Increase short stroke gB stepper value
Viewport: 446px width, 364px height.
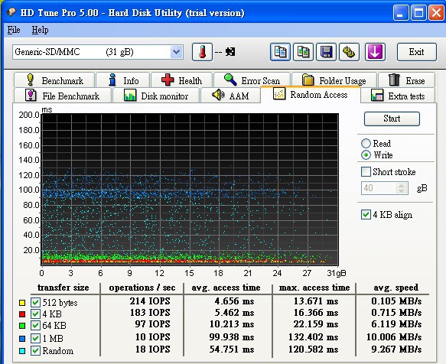(x=401, y=185)
